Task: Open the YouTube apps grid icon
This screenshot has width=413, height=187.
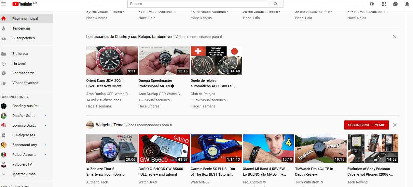Action: 384,4
